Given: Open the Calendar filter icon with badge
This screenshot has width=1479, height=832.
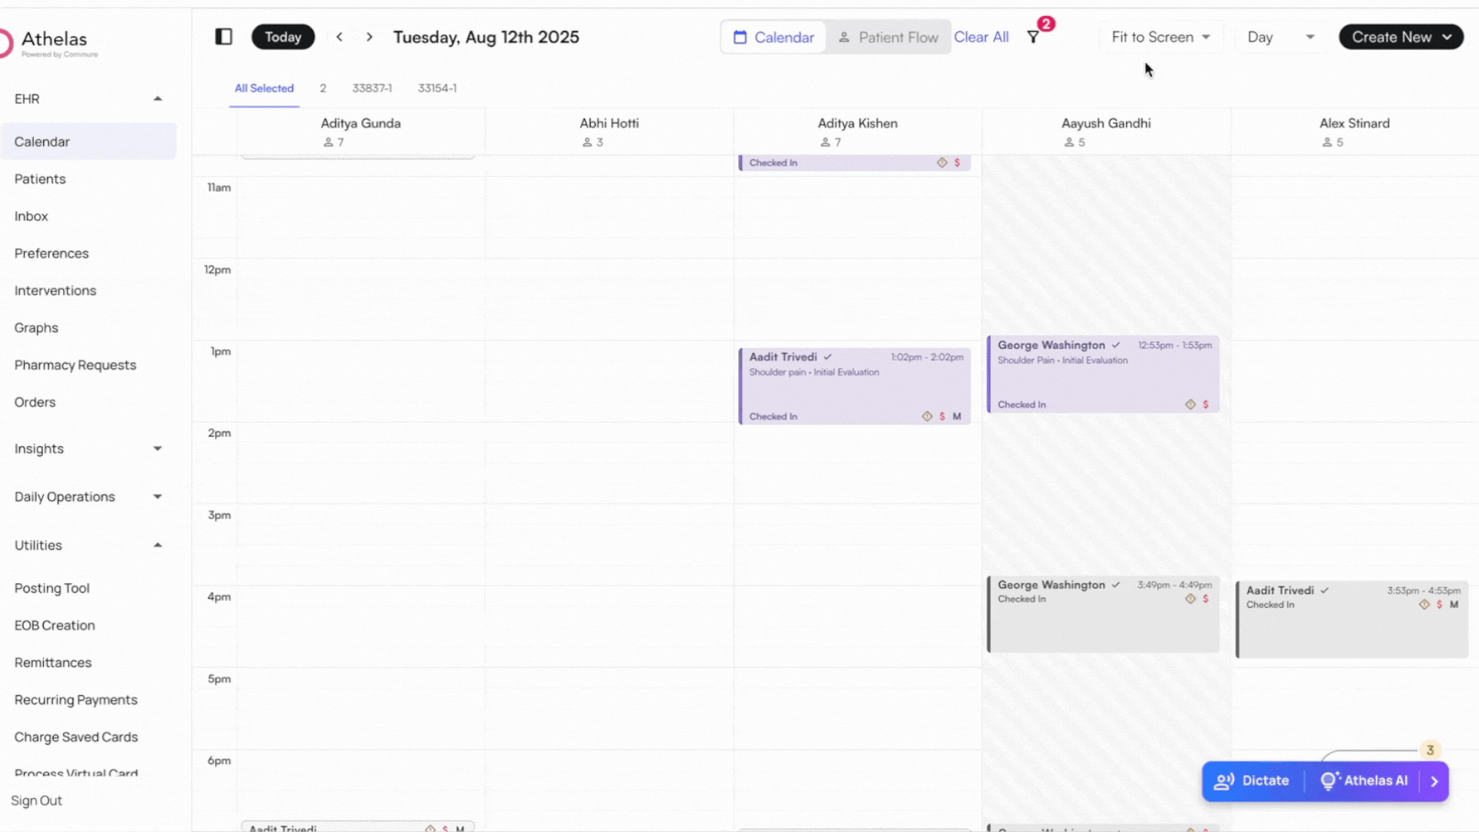Looking at the screenshot, I should pyautogui.click(x=1032, y=35).
